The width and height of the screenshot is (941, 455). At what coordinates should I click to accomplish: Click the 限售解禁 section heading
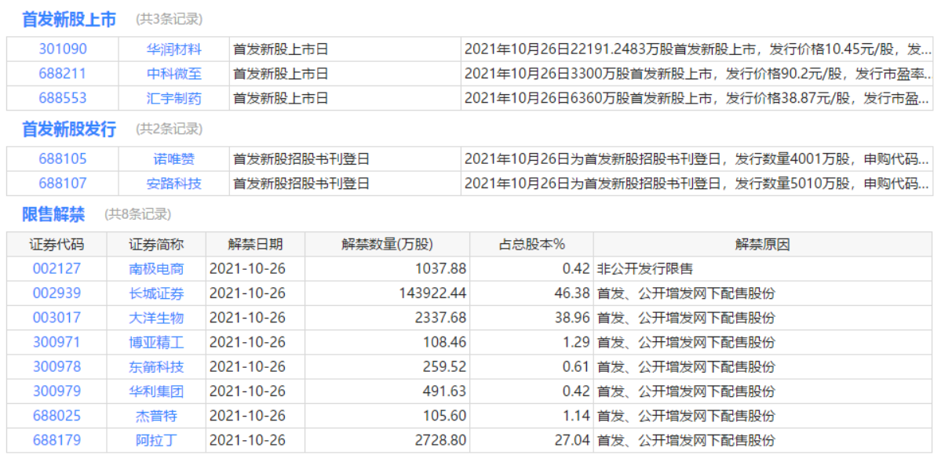click(x=53, y=214)
